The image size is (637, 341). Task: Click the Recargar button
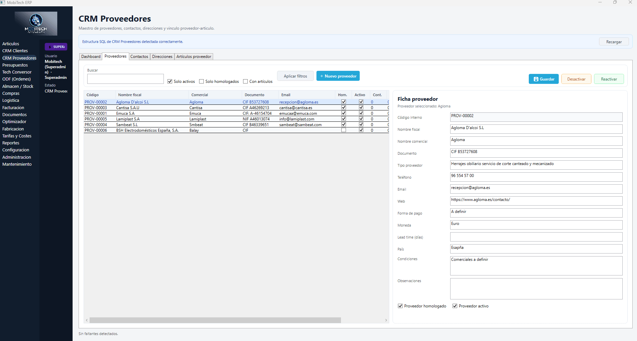pyautogui.click(x=614, y=42)
